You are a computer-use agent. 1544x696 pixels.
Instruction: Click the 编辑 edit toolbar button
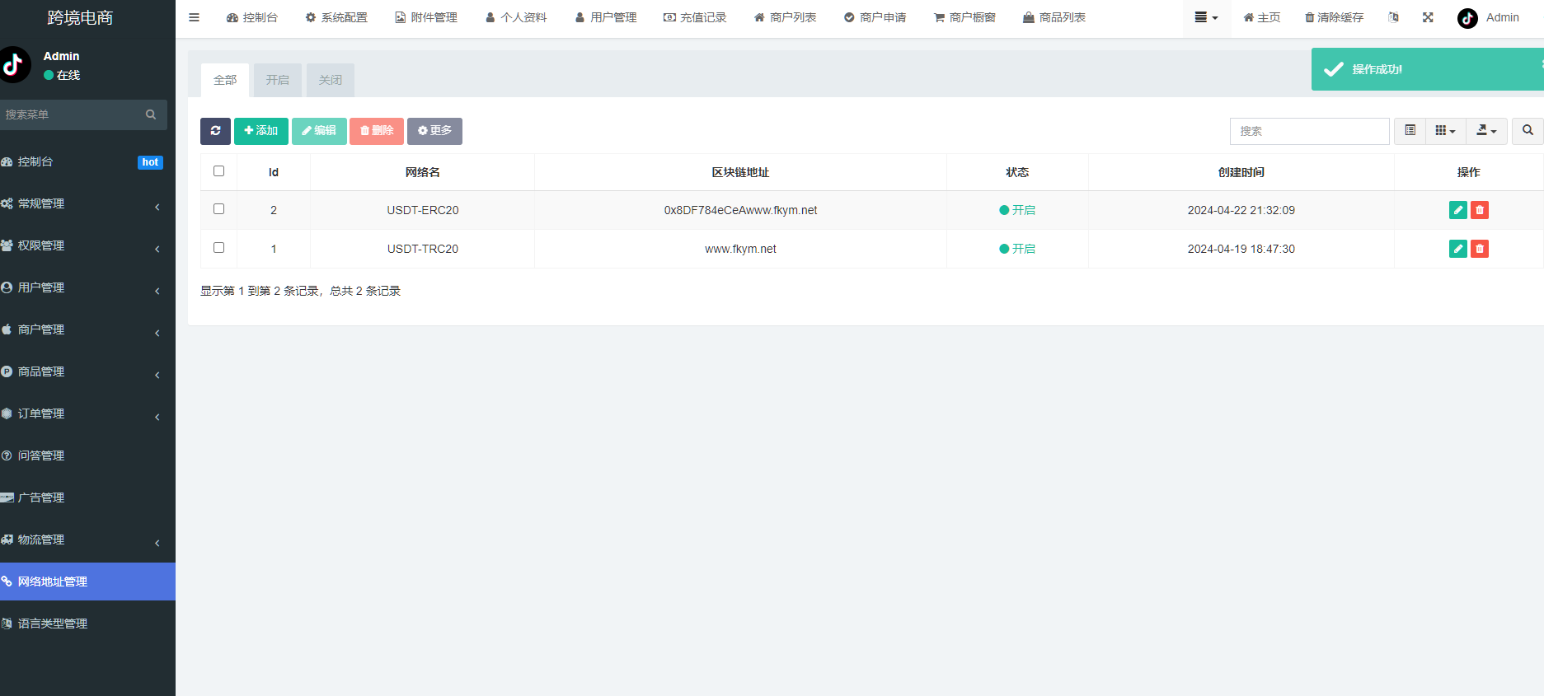click(319, 131)
